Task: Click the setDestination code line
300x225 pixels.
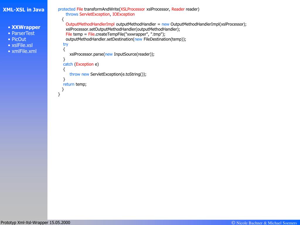Action: click(126, 39)
